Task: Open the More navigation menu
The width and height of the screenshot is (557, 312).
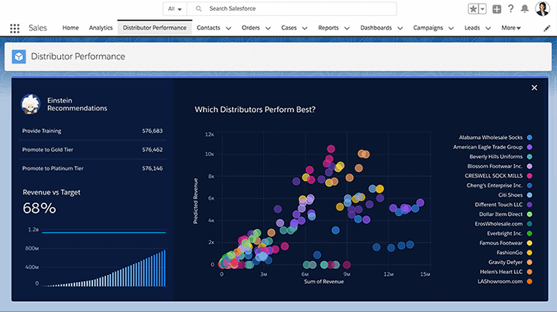Action: 510,28
